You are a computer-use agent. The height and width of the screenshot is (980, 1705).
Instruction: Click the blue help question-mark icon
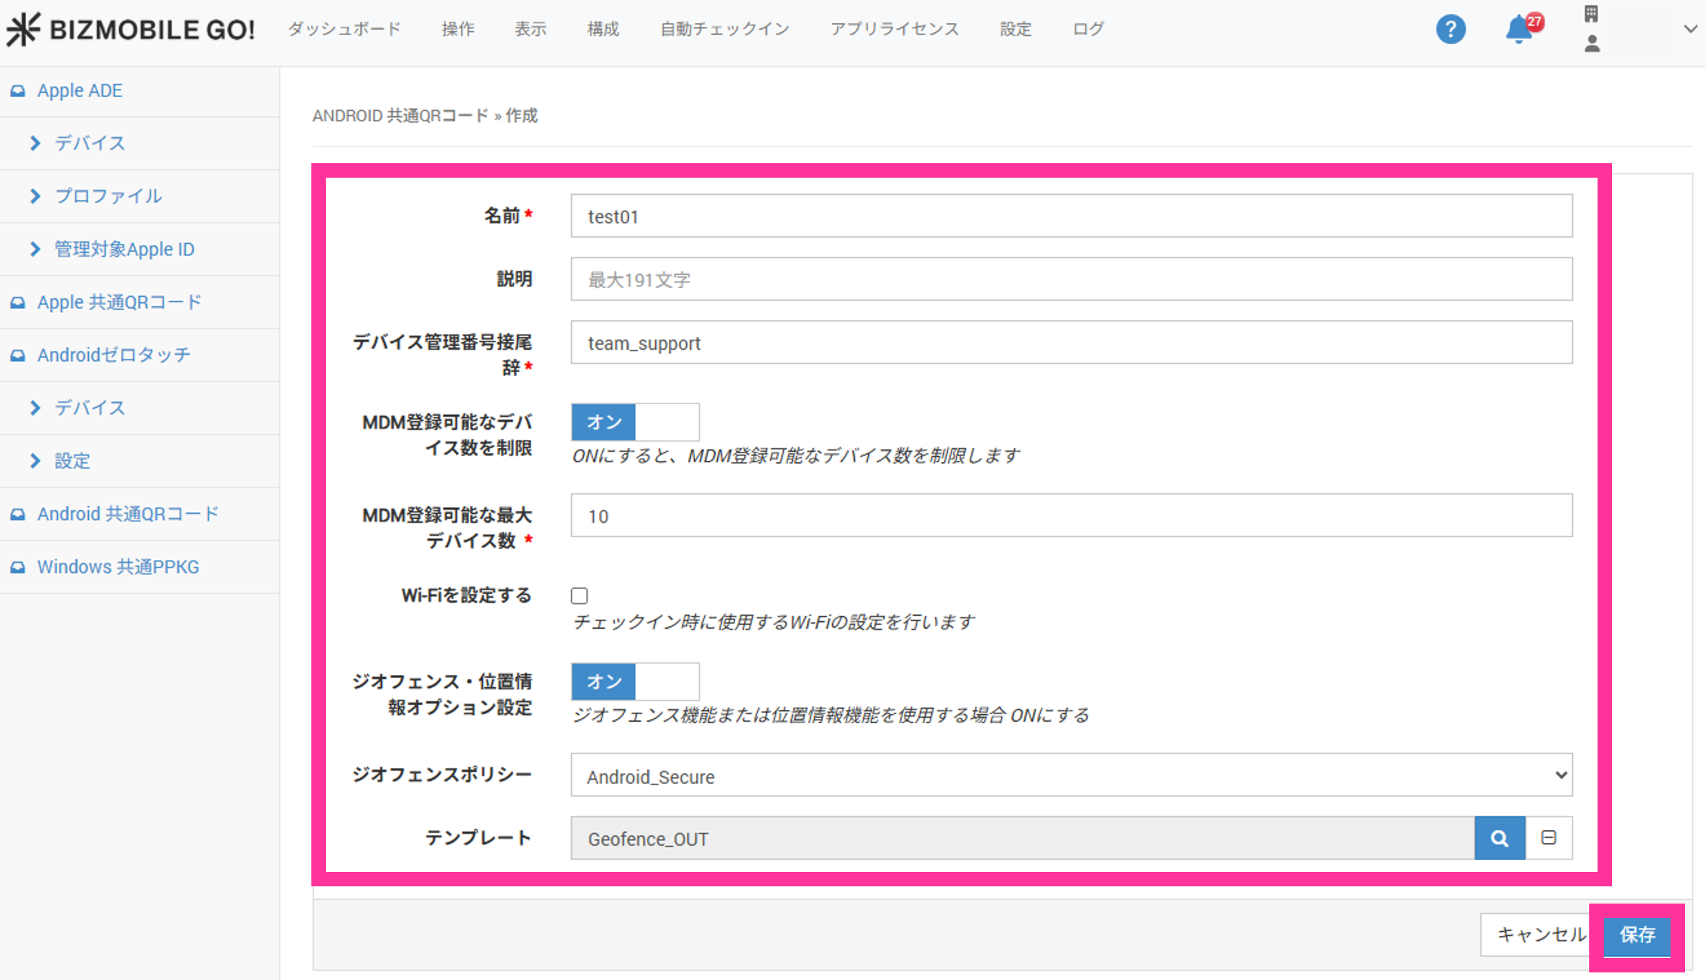(1450, 30)
